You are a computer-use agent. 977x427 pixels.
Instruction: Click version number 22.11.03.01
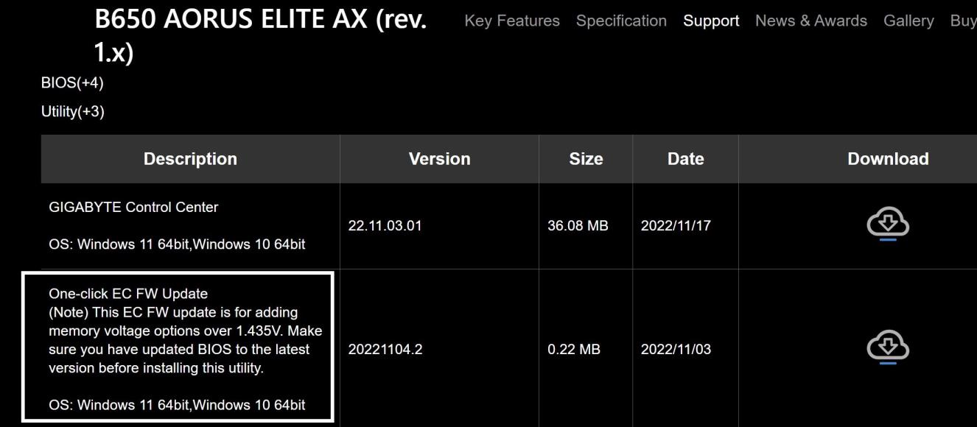[385, 226]
